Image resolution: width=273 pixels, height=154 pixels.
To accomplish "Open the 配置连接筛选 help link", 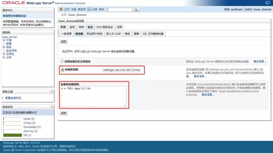I will 13,98.
